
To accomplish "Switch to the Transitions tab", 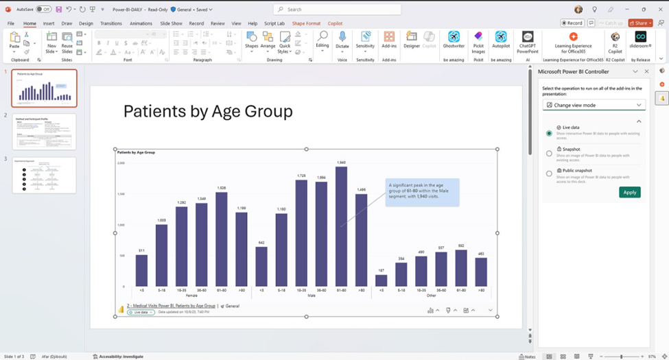I will pyautogui.click(x=110, y=23).
